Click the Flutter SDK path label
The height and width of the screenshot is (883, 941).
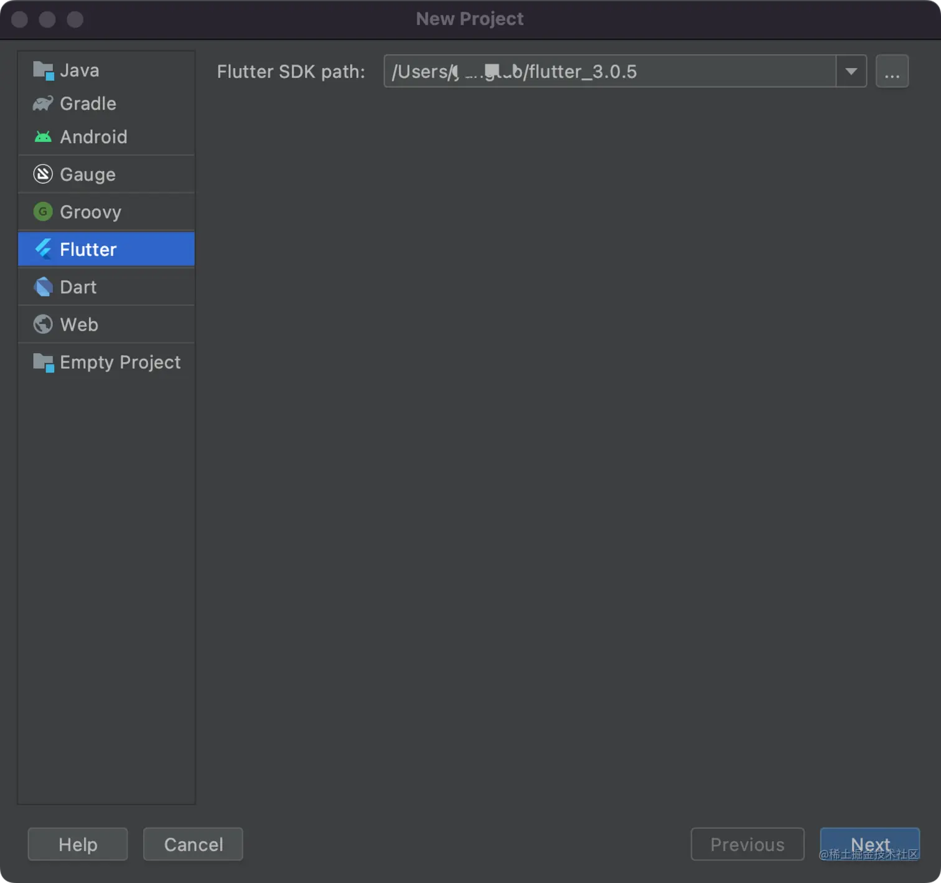point(291,72)
